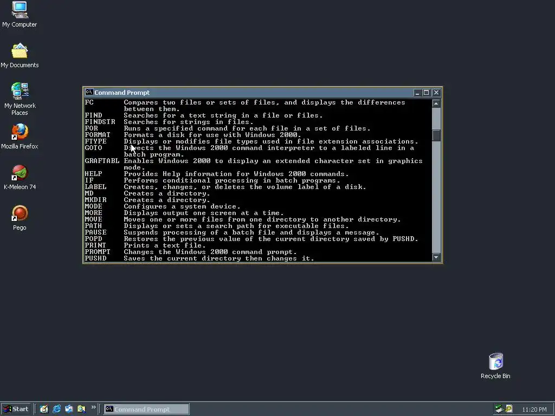Viewport: 555px width, 416px height.
Task: Click the MKDIR command name
Action: (95, 200)
